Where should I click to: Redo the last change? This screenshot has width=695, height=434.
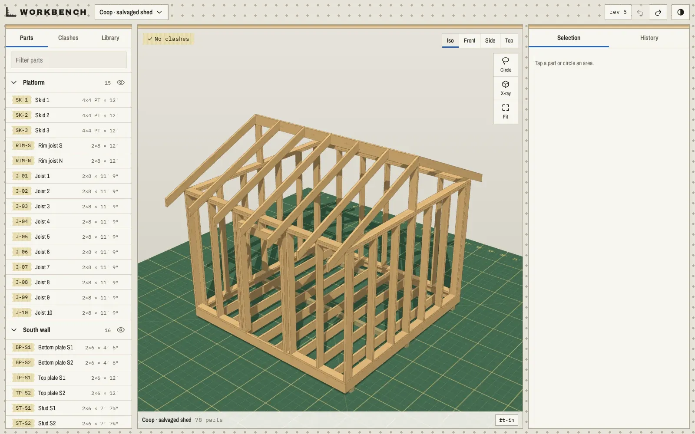[x=658, y=12]
